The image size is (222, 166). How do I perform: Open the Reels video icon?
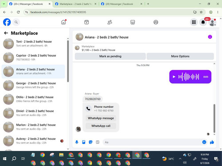click(x=87, y=22)
